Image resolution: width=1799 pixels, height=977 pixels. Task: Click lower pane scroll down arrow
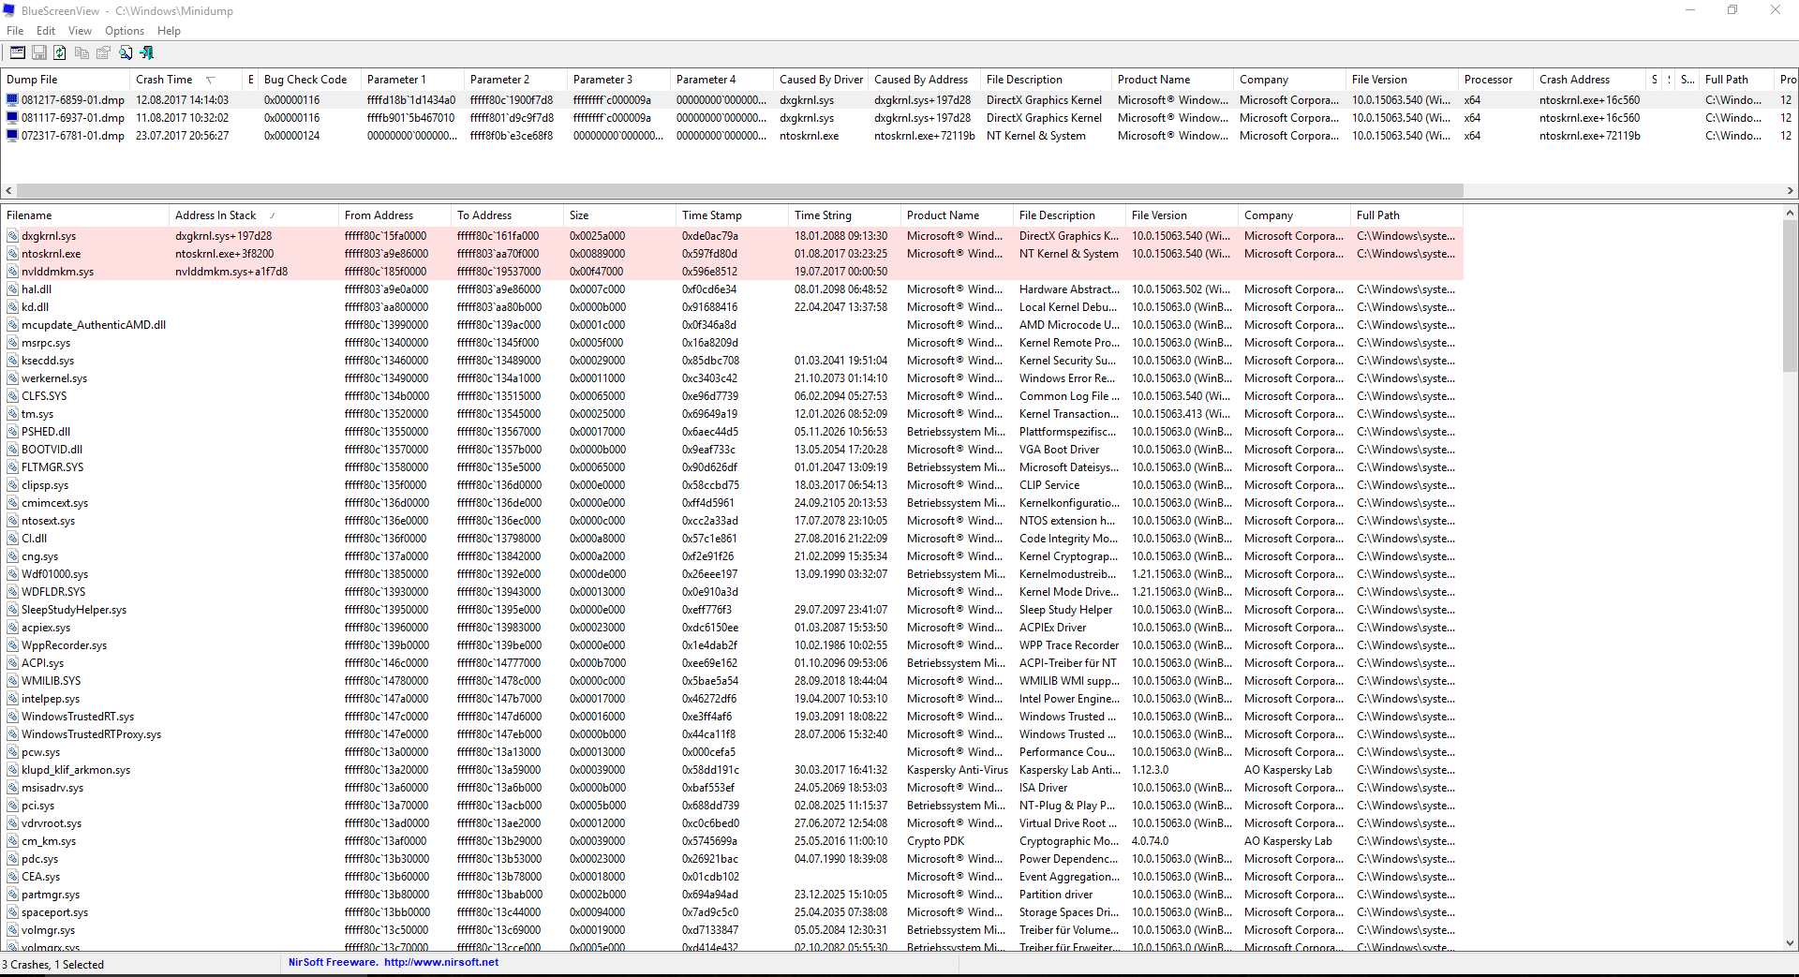tap(1790, 943)
